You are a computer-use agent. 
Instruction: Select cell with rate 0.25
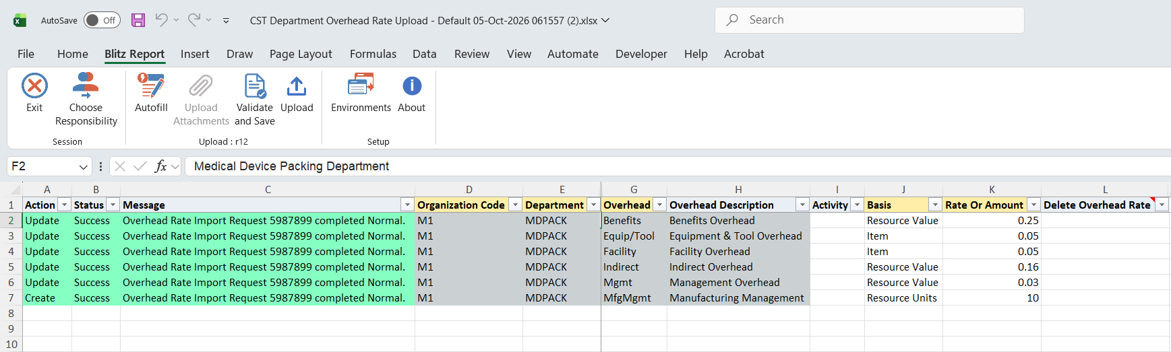(992, 220)
